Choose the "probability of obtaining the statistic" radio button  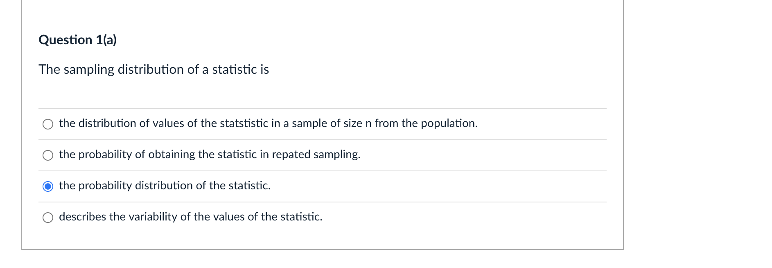coord(48,155)
